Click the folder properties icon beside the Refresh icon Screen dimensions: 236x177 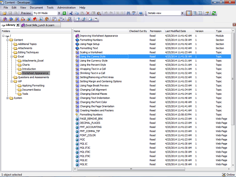[207, 13]
